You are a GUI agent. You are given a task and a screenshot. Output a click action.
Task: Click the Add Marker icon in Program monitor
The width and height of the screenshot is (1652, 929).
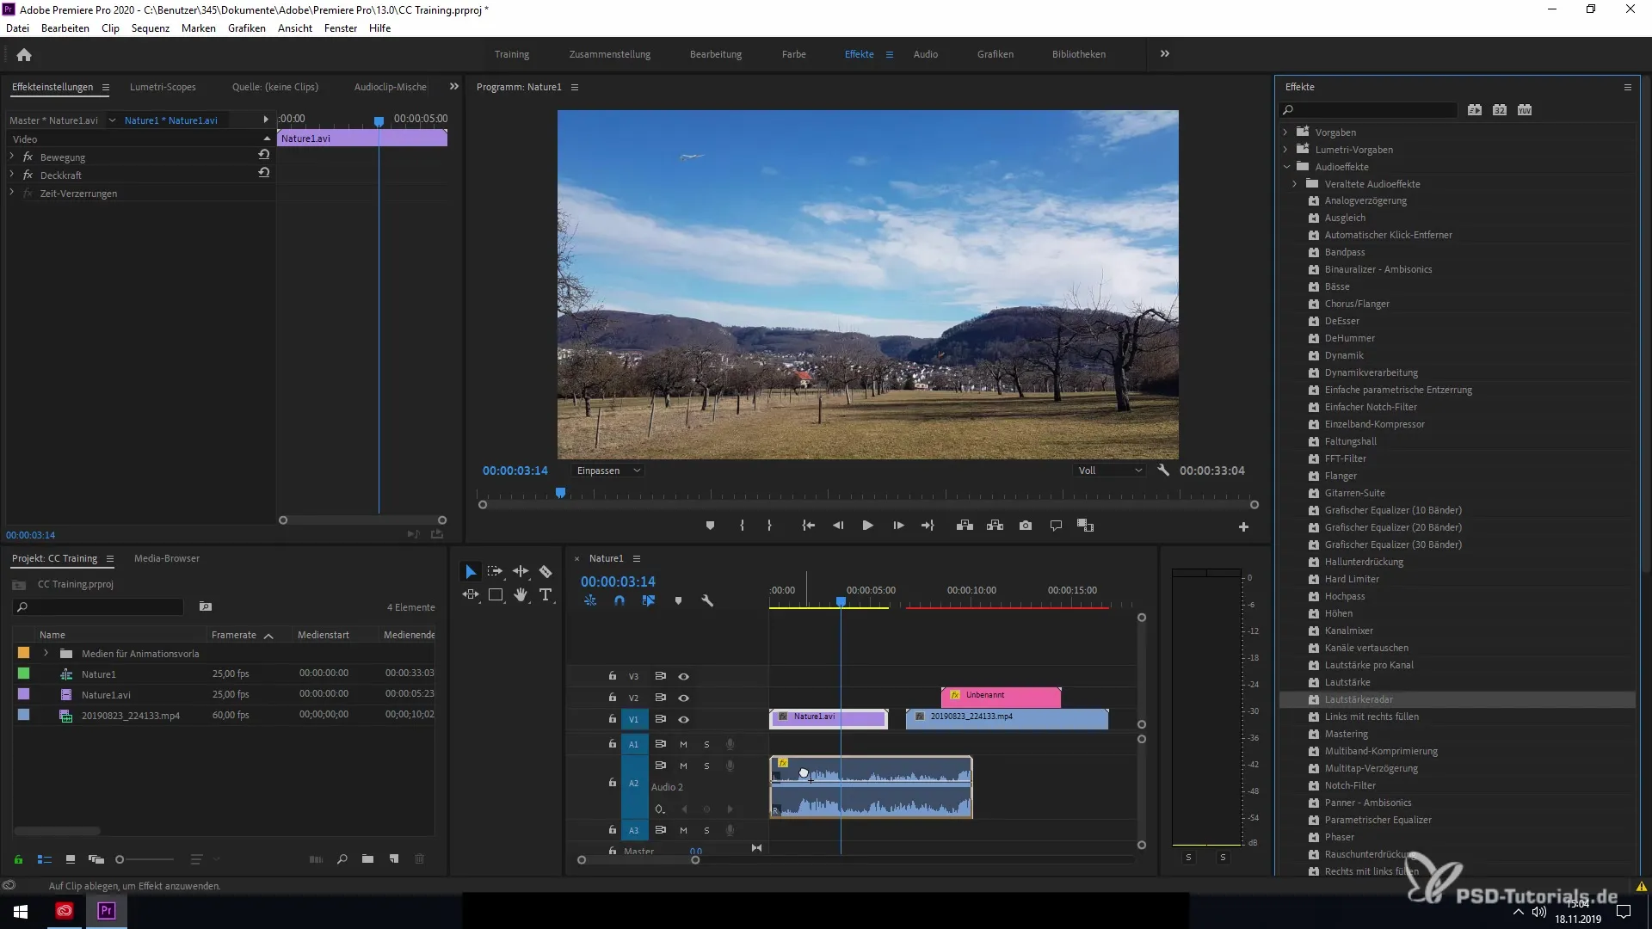[710, 526]
